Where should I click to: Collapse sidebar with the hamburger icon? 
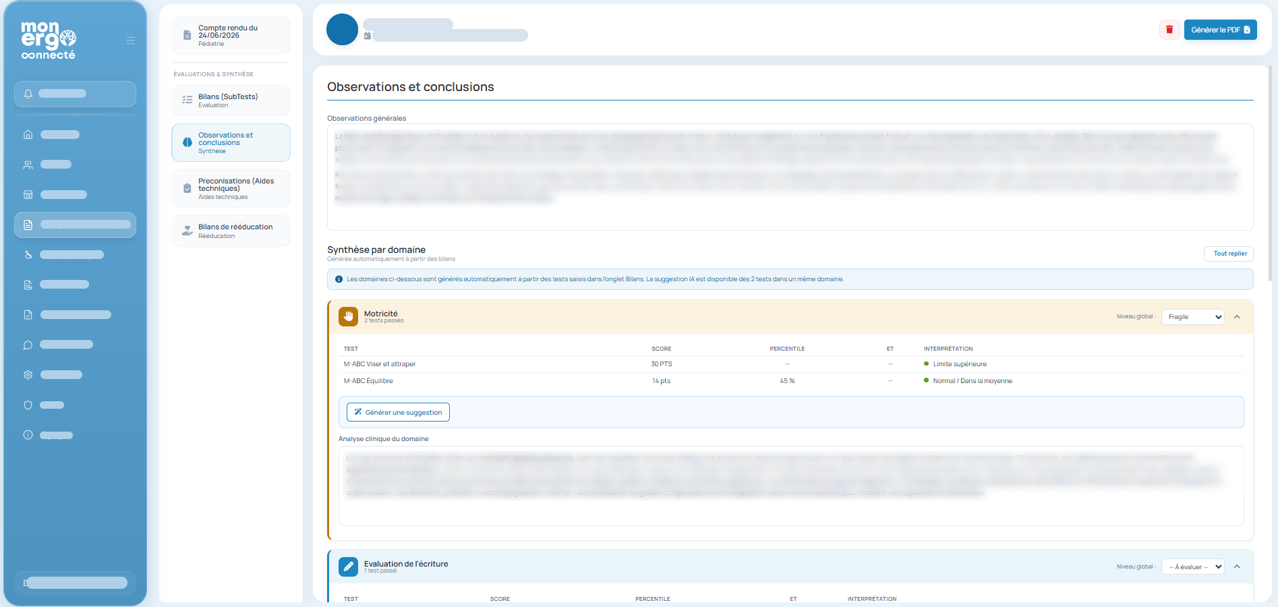[x=131, y=40]
